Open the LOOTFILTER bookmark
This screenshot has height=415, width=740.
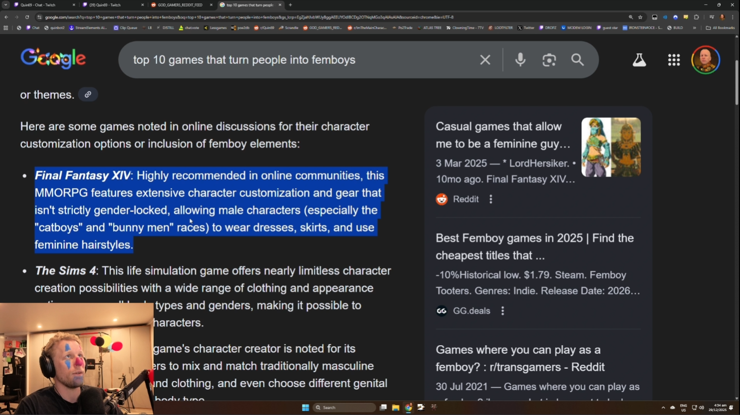click(x=500, y=28)
